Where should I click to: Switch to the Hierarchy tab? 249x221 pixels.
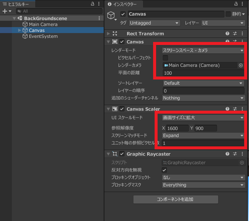click(x=17, y=4)
